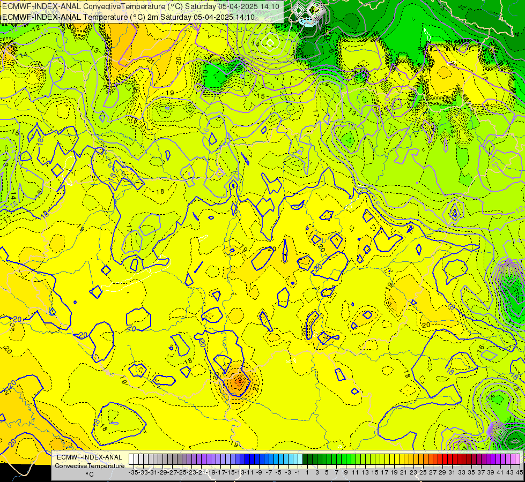Click the -9 value on the legend scale
This screenshot has height=482, width=525.
tap(259, 473)
